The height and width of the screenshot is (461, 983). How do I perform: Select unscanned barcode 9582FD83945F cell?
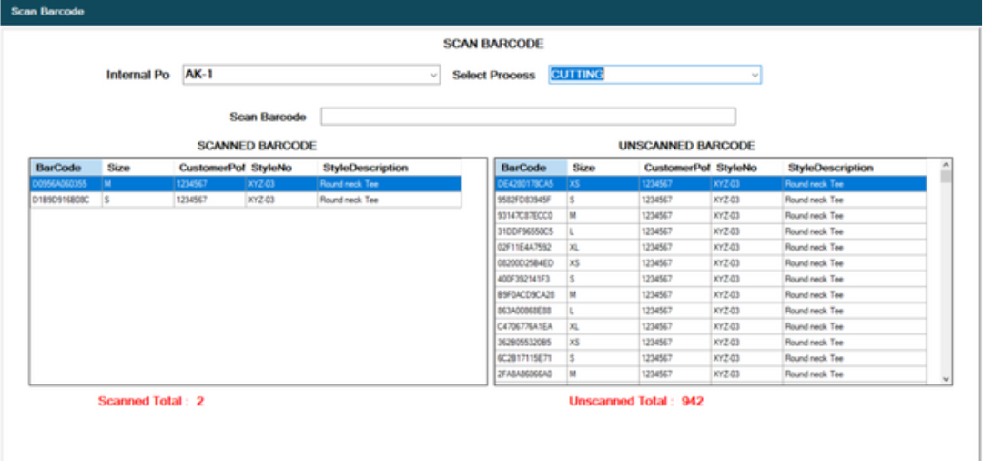pyautogui.click(x=532, y=200)
